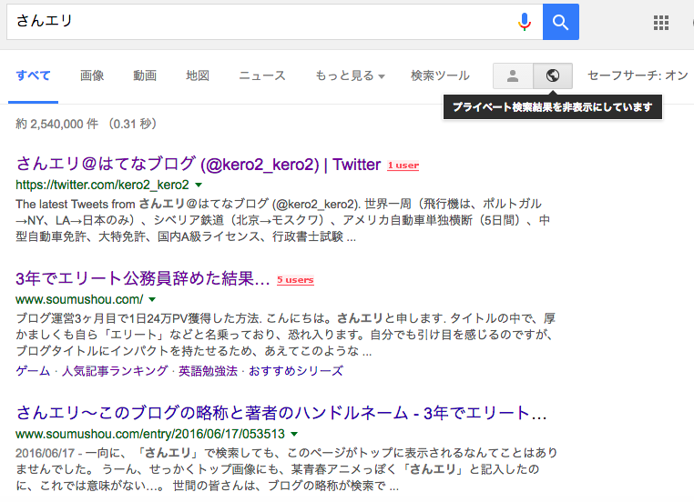Open the 3年でエリート公務員辞めた結果 result
This screenshot has height=502, width=694.
142,279
